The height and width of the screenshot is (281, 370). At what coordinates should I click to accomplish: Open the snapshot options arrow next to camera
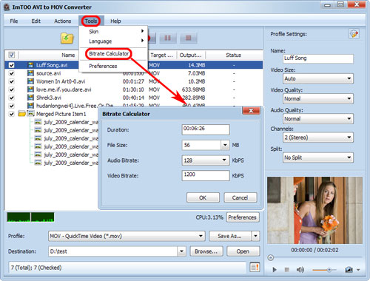coord(358,270)
